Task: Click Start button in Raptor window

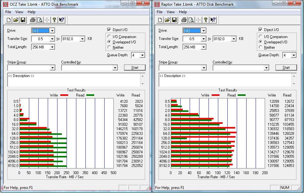Action: 286,68
